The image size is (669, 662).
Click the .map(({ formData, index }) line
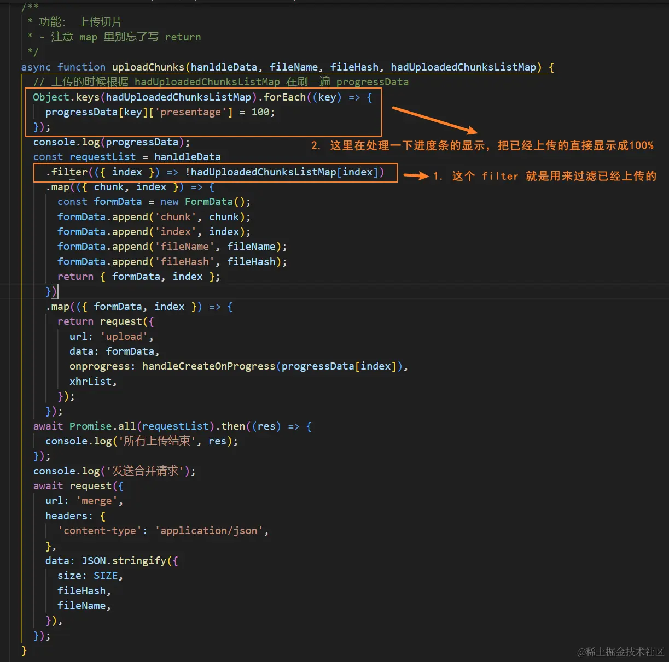(x=139, y=307)
